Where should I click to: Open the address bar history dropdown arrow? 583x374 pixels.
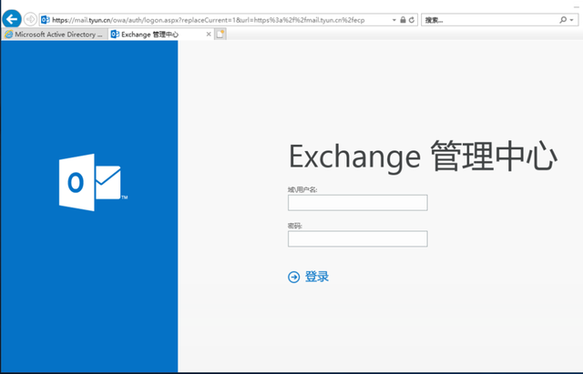[x=394, y=20]
